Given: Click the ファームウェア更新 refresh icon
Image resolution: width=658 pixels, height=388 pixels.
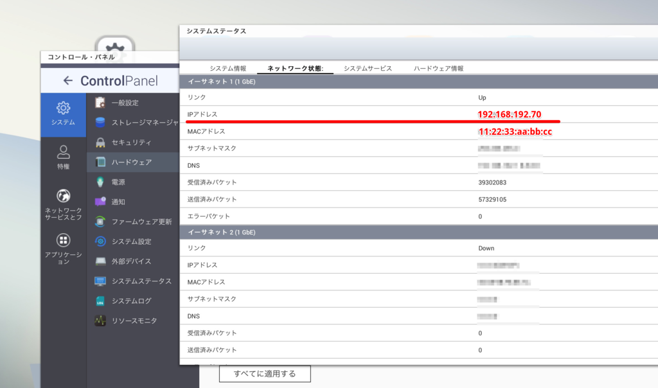Looking at the screenshot, I should pyautogui.click(x=100, y=222).
